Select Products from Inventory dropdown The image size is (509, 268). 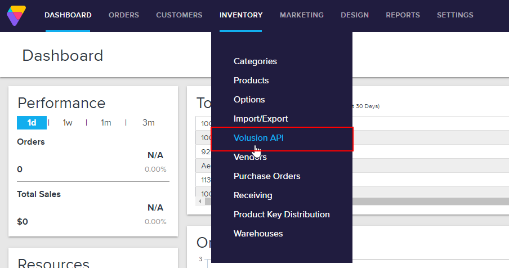point(251,81)
